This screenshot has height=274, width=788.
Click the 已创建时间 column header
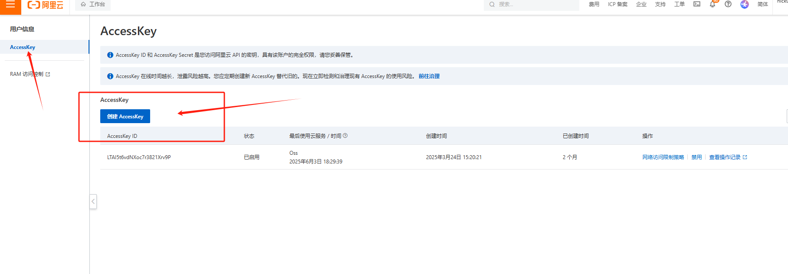pyautogui.click(x=575, y=136)
